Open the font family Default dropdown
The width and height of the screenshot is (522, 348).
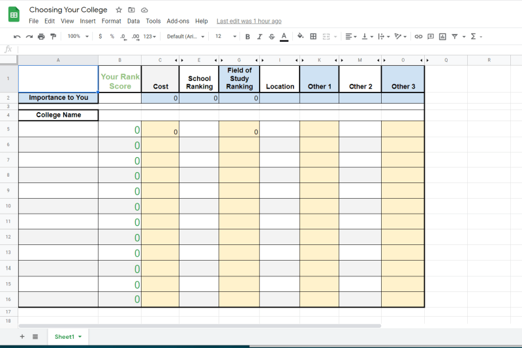click(x=185, y=36)
